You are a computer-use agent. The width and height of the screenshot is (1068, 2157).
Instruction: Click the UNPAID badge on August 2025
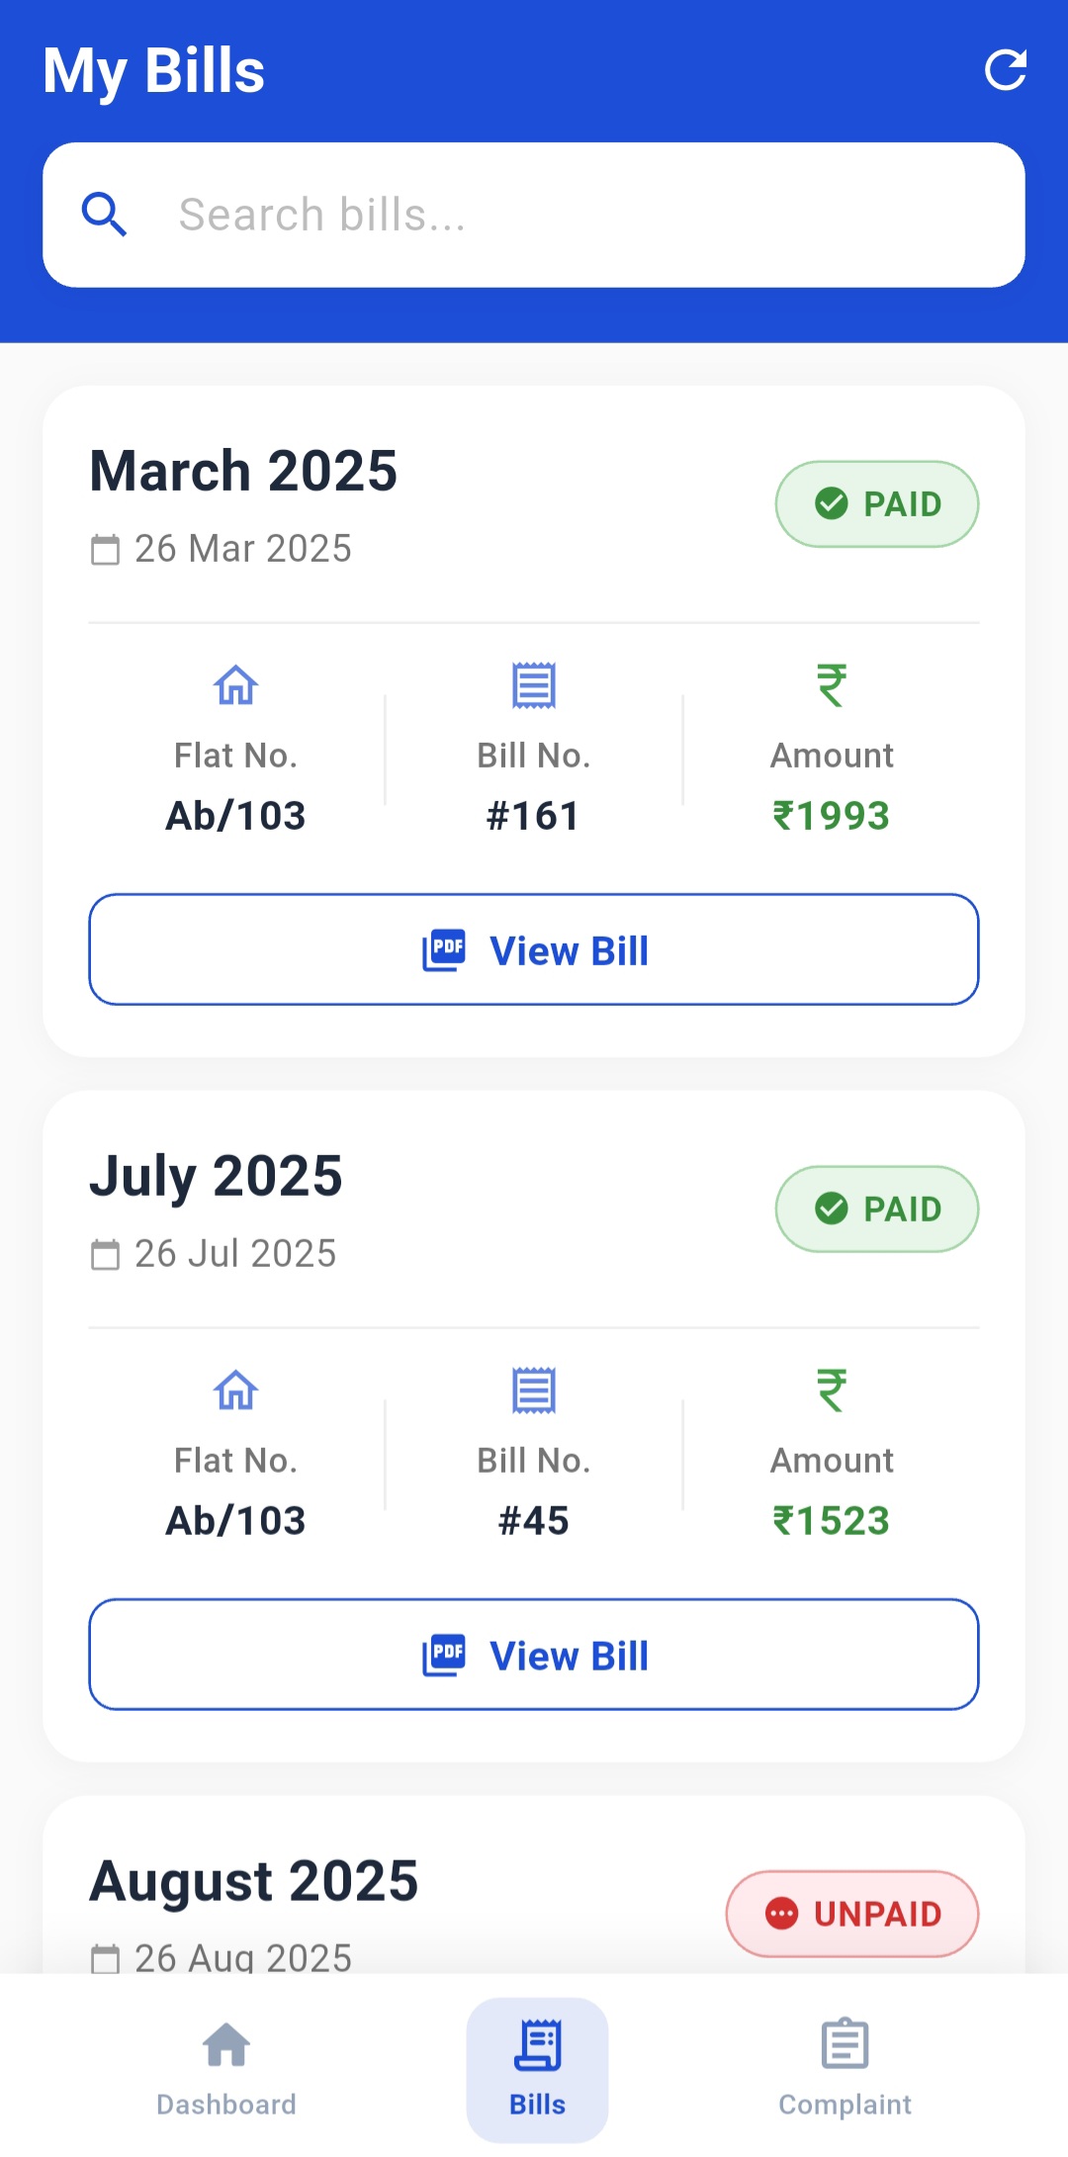(x=852, y=1914)
